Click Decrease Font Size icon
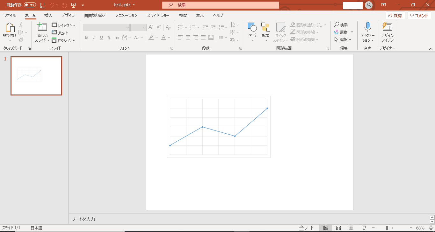The height and width of the screenshot is (232, 435). tap(159, 27)
